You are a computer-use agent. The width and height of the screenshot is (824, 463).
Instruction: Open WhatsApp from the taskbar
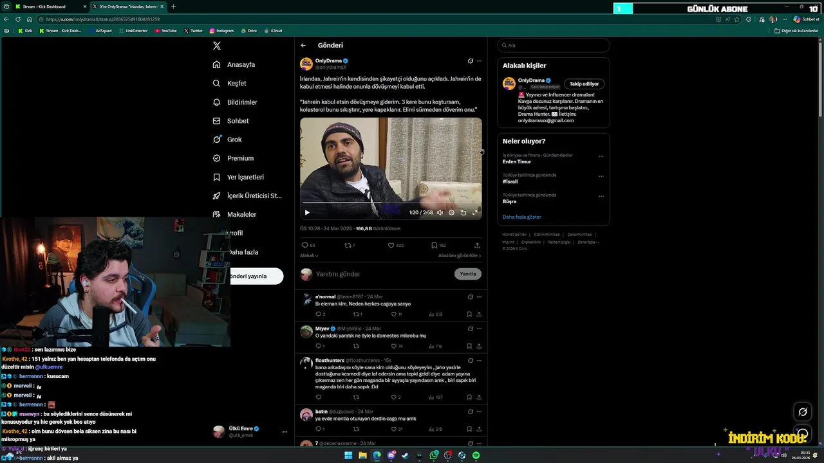[434, 455]
